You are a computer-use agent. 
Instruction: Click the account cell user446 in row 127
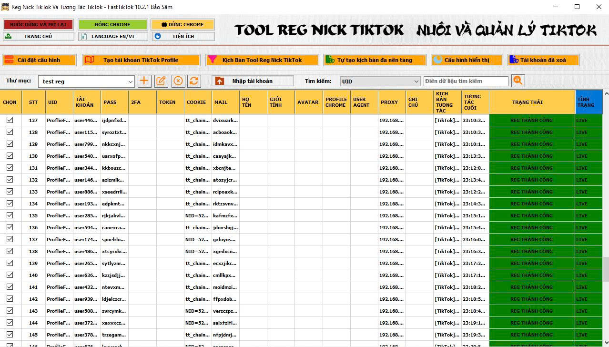86,120
